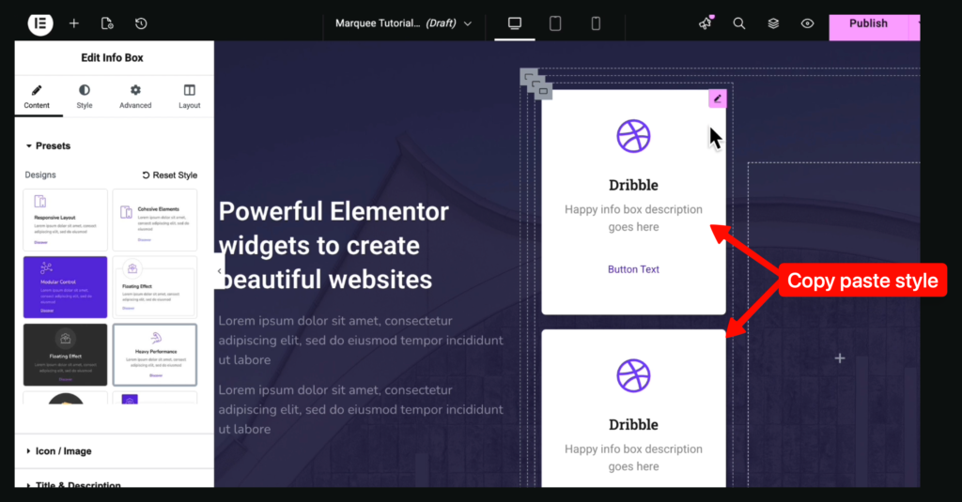The image size is (962, 502).
Task: Click the edit pencil on info box
Action: (x=718, y=99)
